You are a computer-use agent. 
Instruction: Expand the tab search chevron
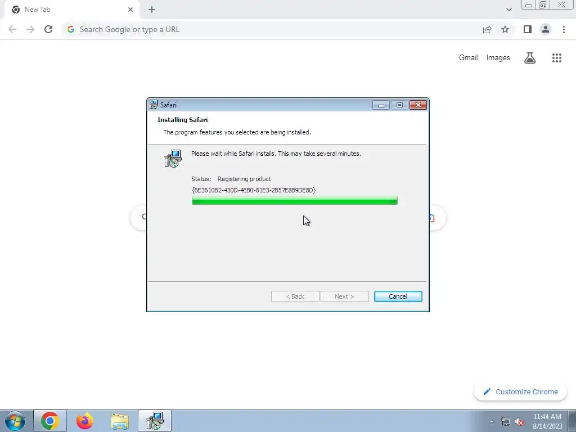coord(508,10)
